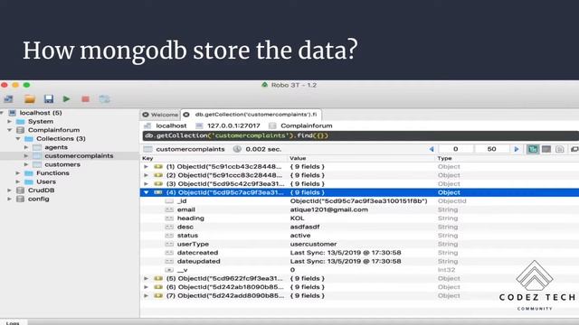Select document (2) row in results

359,175
